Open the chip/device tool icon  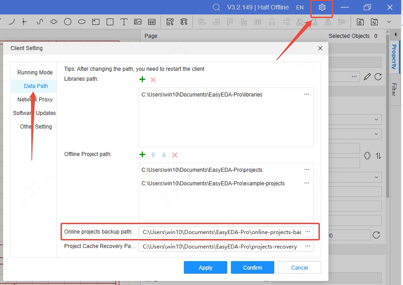[184, 22]
